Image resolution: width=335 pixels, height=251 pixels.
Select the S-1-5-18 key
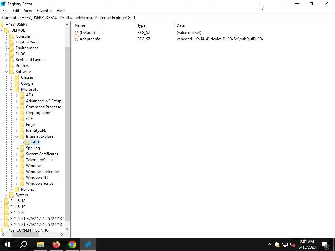(18, 201)
